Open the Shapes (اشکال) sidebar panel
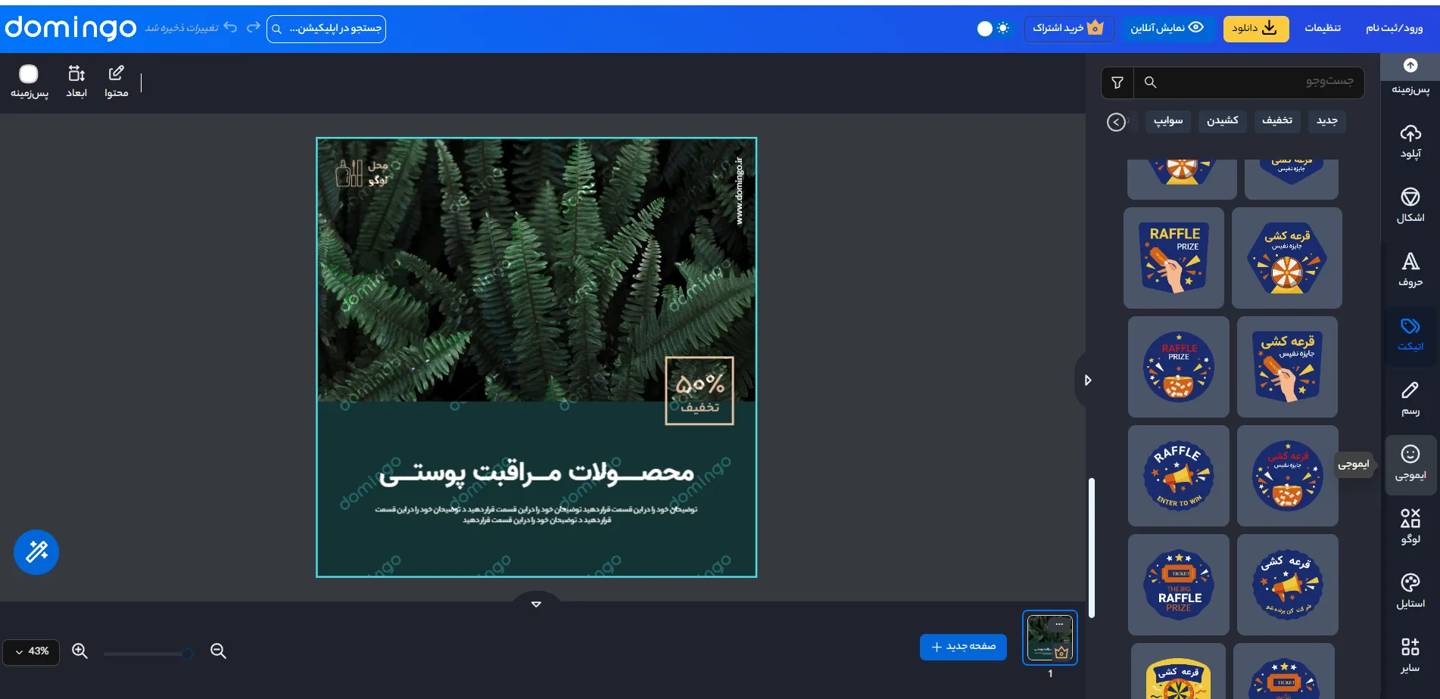The height and width of the screenshot is (699, 1440). pyautogui.click(x=1410, y=206)
